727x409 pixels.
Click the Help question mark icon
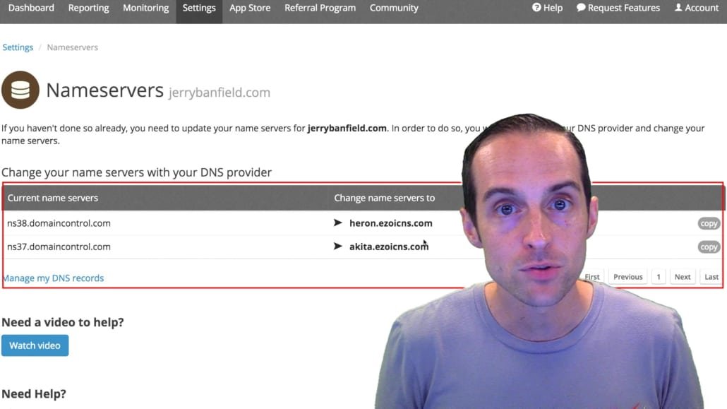pyautogui.click(x=536, y=8)
